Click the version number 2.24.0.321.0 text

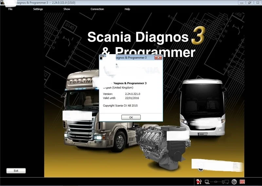coord(133,94)
